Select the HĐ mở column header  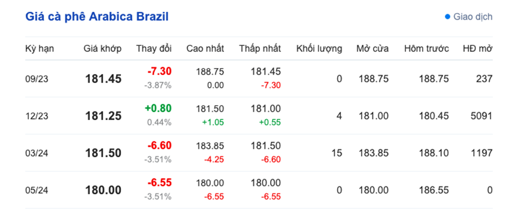tap(478, 48)
